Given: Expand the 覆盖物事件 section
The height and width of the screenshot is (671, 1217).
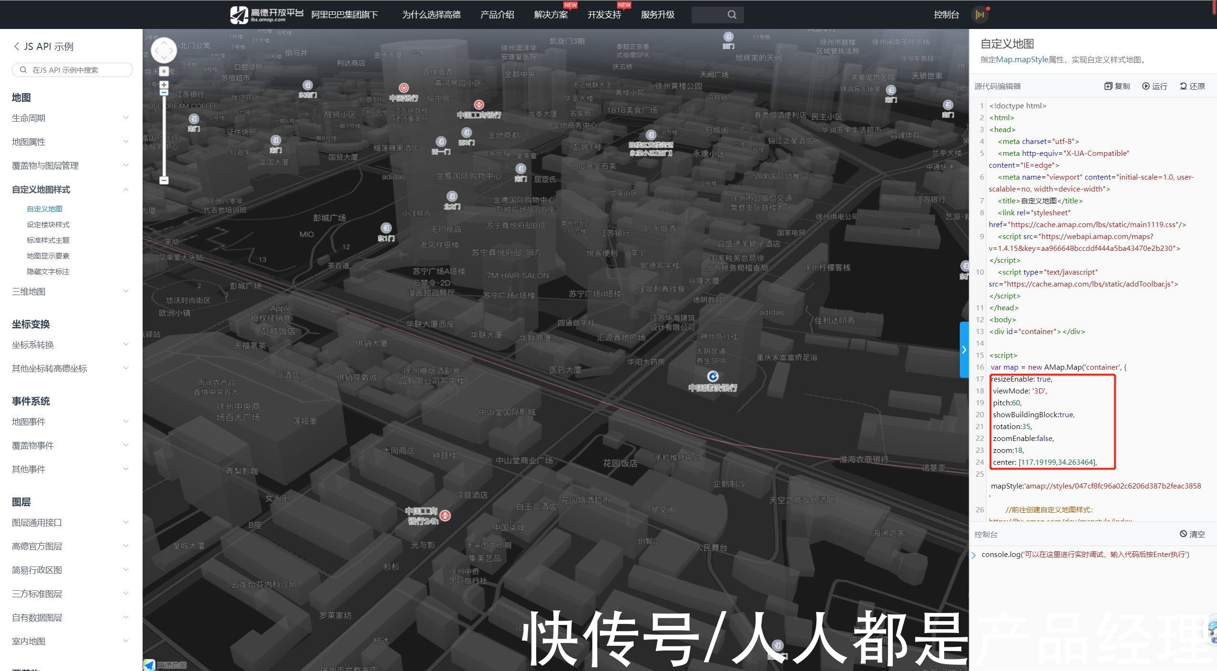Looking at the screenshot, I should point(71,445).
